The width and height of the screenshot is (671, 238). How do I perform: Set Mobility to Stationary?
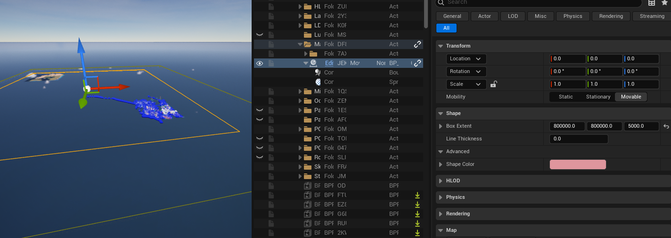coord(598,97)
